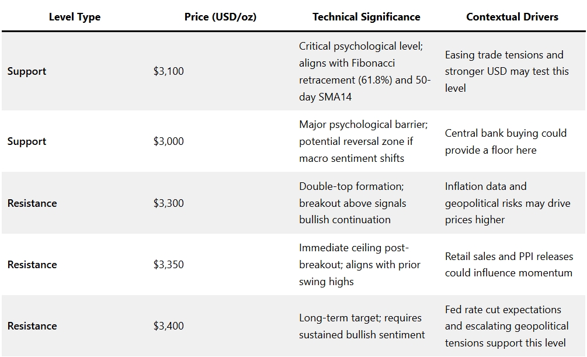
Task: Select the Double-top formation description cell
Action: coord(352,203)
